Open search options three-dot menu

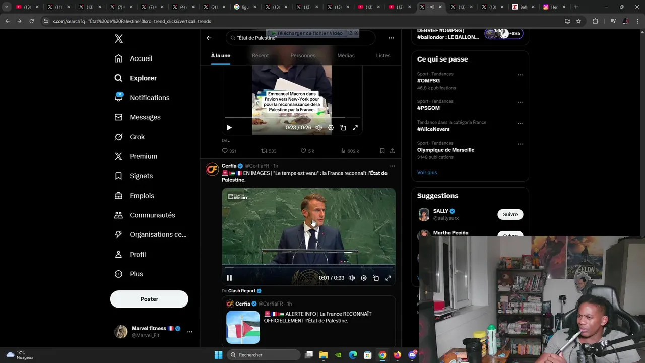tap(391, 38)
